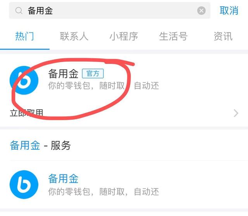The height and width of the screenshot is (216, 248).
Task: Tap the 取消 cancel button
Action: coord(229,10)
